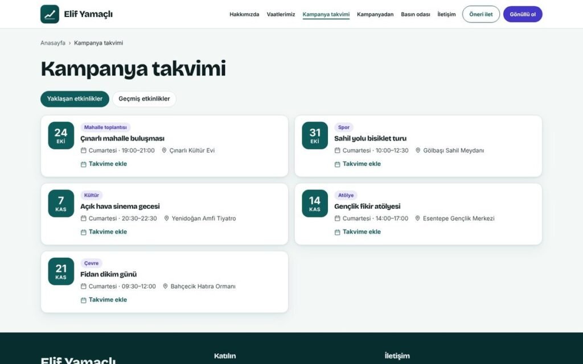This screenshot has height=364, width=583.
Task: Click the Kampanya takvimi breadcrumb text
Action: pos(98,43)
